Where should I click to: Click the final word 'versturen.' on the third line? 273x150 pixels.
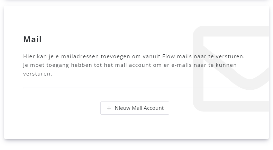(x=37, y=74)
